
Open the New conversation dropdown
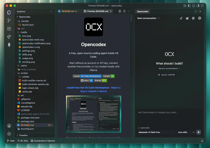point(148,18)
